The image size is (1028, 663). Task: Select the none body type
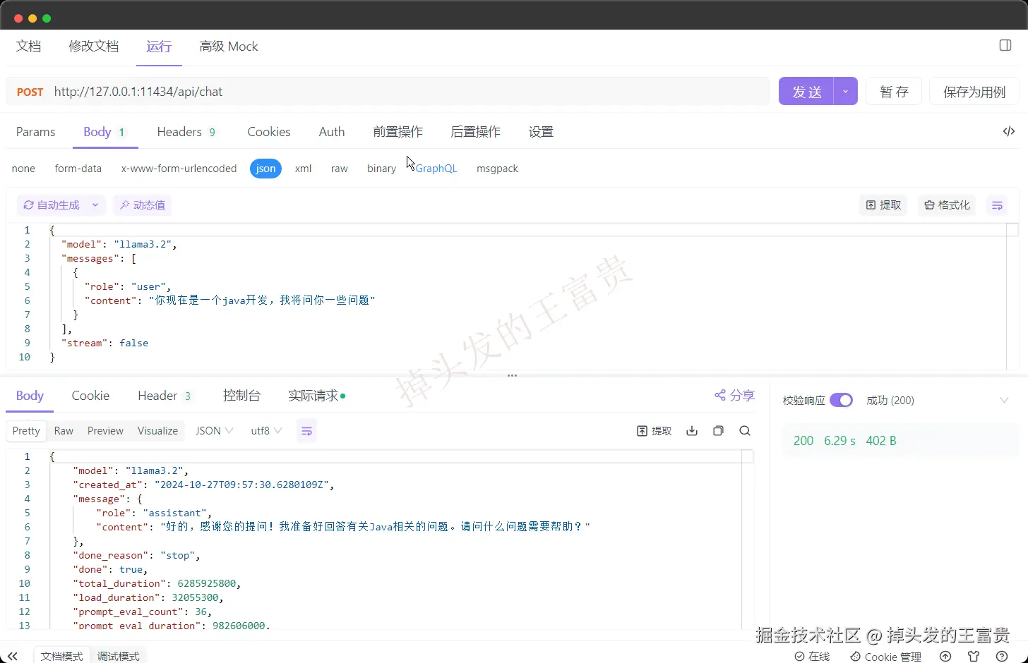23,169
